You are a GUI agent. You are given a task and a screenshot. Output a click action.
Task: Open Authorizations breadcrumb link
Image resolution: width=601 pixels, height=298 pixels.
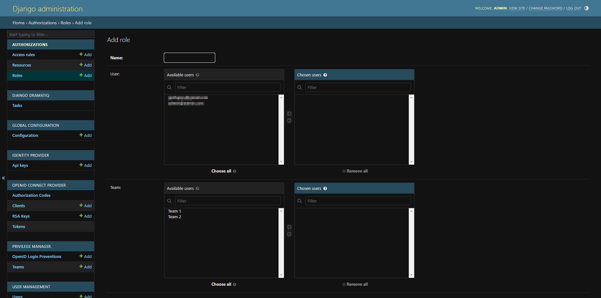click(43, 23)
